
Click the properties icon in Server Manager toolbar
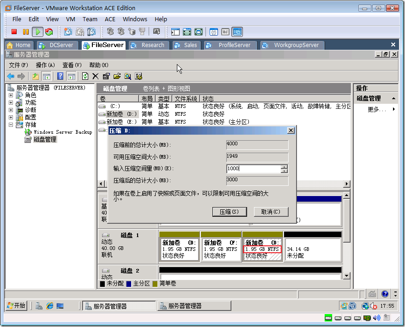click(x=106, y=76)
